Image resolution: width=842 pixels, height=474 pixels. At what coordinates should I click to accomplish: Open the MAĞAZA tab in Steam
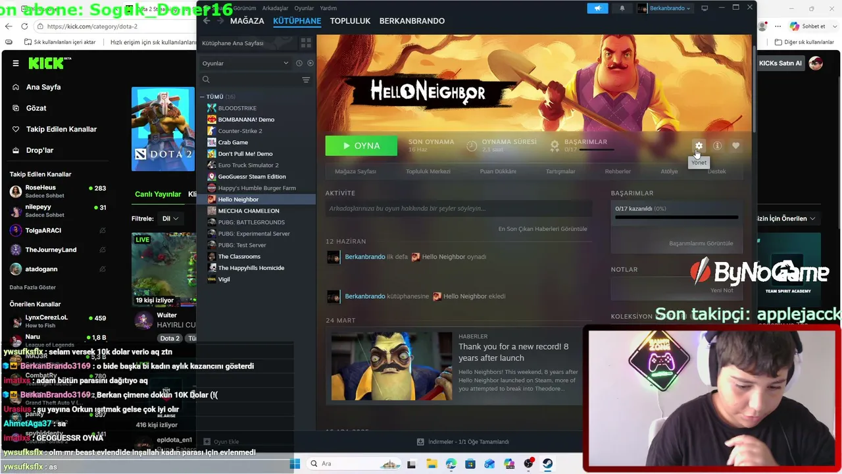point(247,21)
